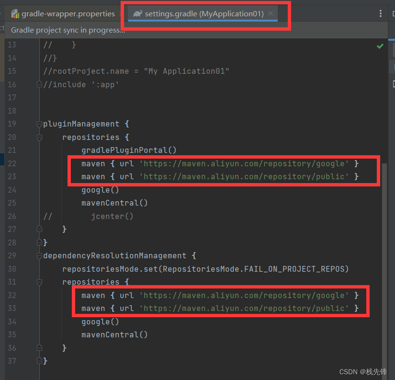Collapse the dependencyResolutionManagement block at line 29
The image size is (395, 380).
tap(39, 255)
